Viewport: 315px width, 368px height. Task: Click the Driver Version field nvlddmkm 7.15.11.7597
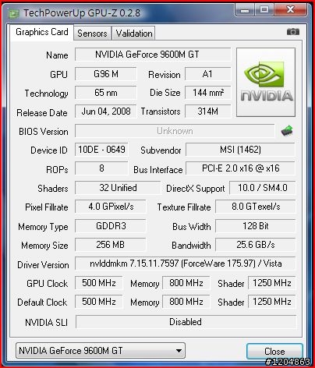(x=186, y=264)
